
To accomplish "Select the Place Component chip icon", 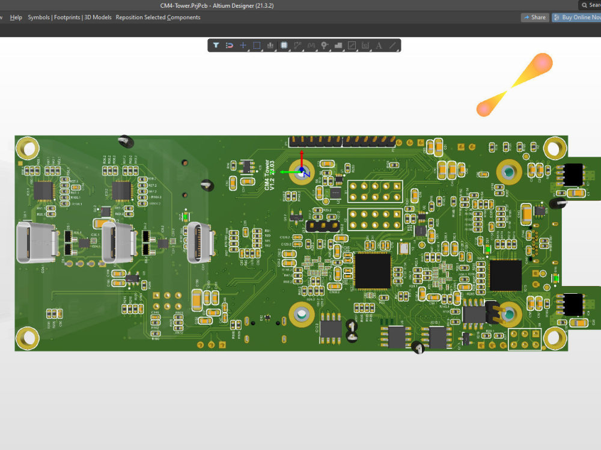I will pos(284,45).
